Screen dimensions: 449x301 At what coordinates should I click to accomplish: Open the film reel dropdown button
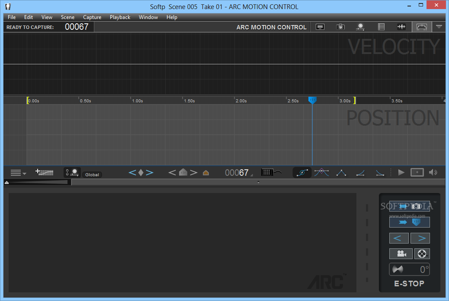coord(422,253)
